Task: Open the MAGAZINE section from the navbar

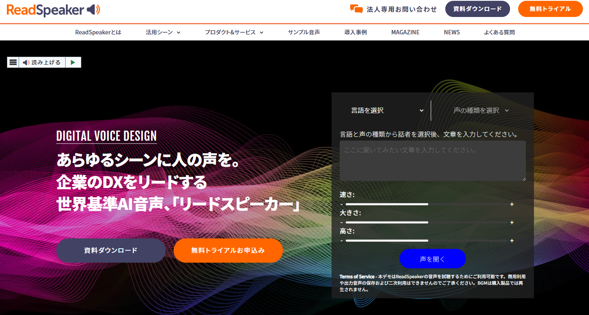Action: (x=405, y=32)
